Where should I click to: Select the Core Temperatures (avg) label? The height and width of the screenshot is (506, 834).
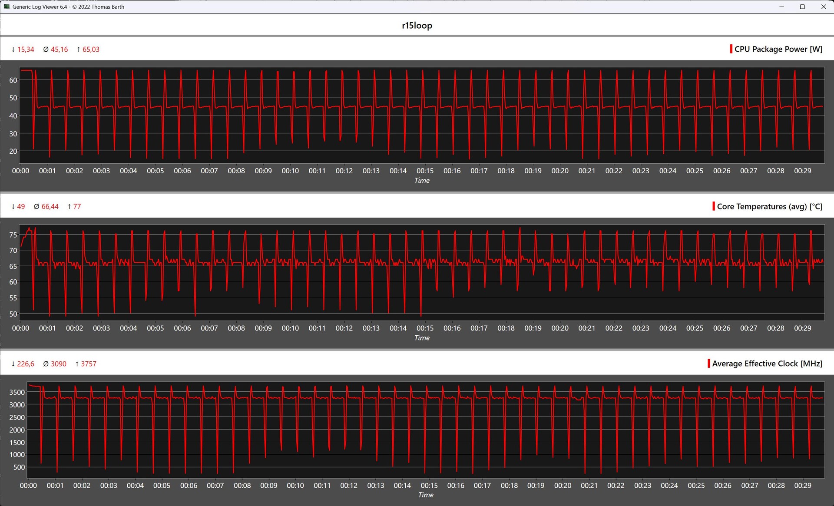(x=769, y=206)
